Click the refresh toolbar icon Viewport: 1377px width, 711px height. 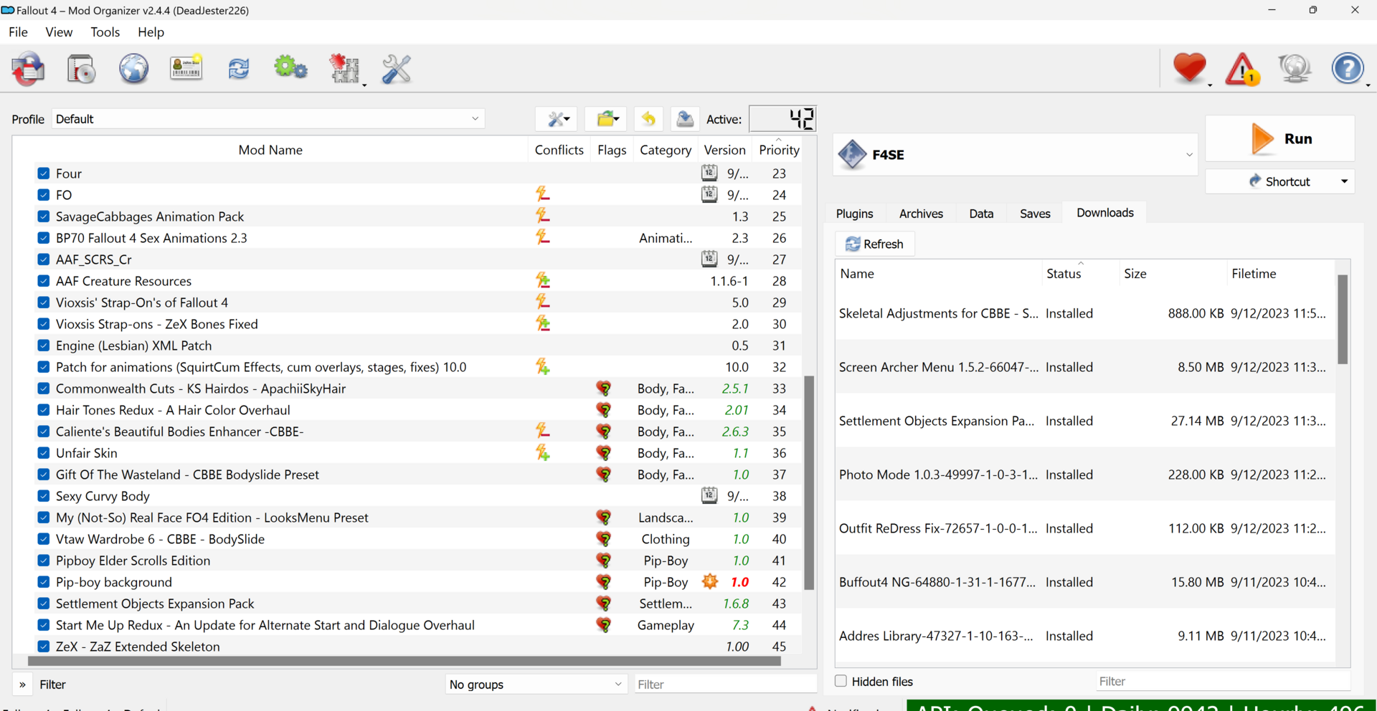point(238,69)
